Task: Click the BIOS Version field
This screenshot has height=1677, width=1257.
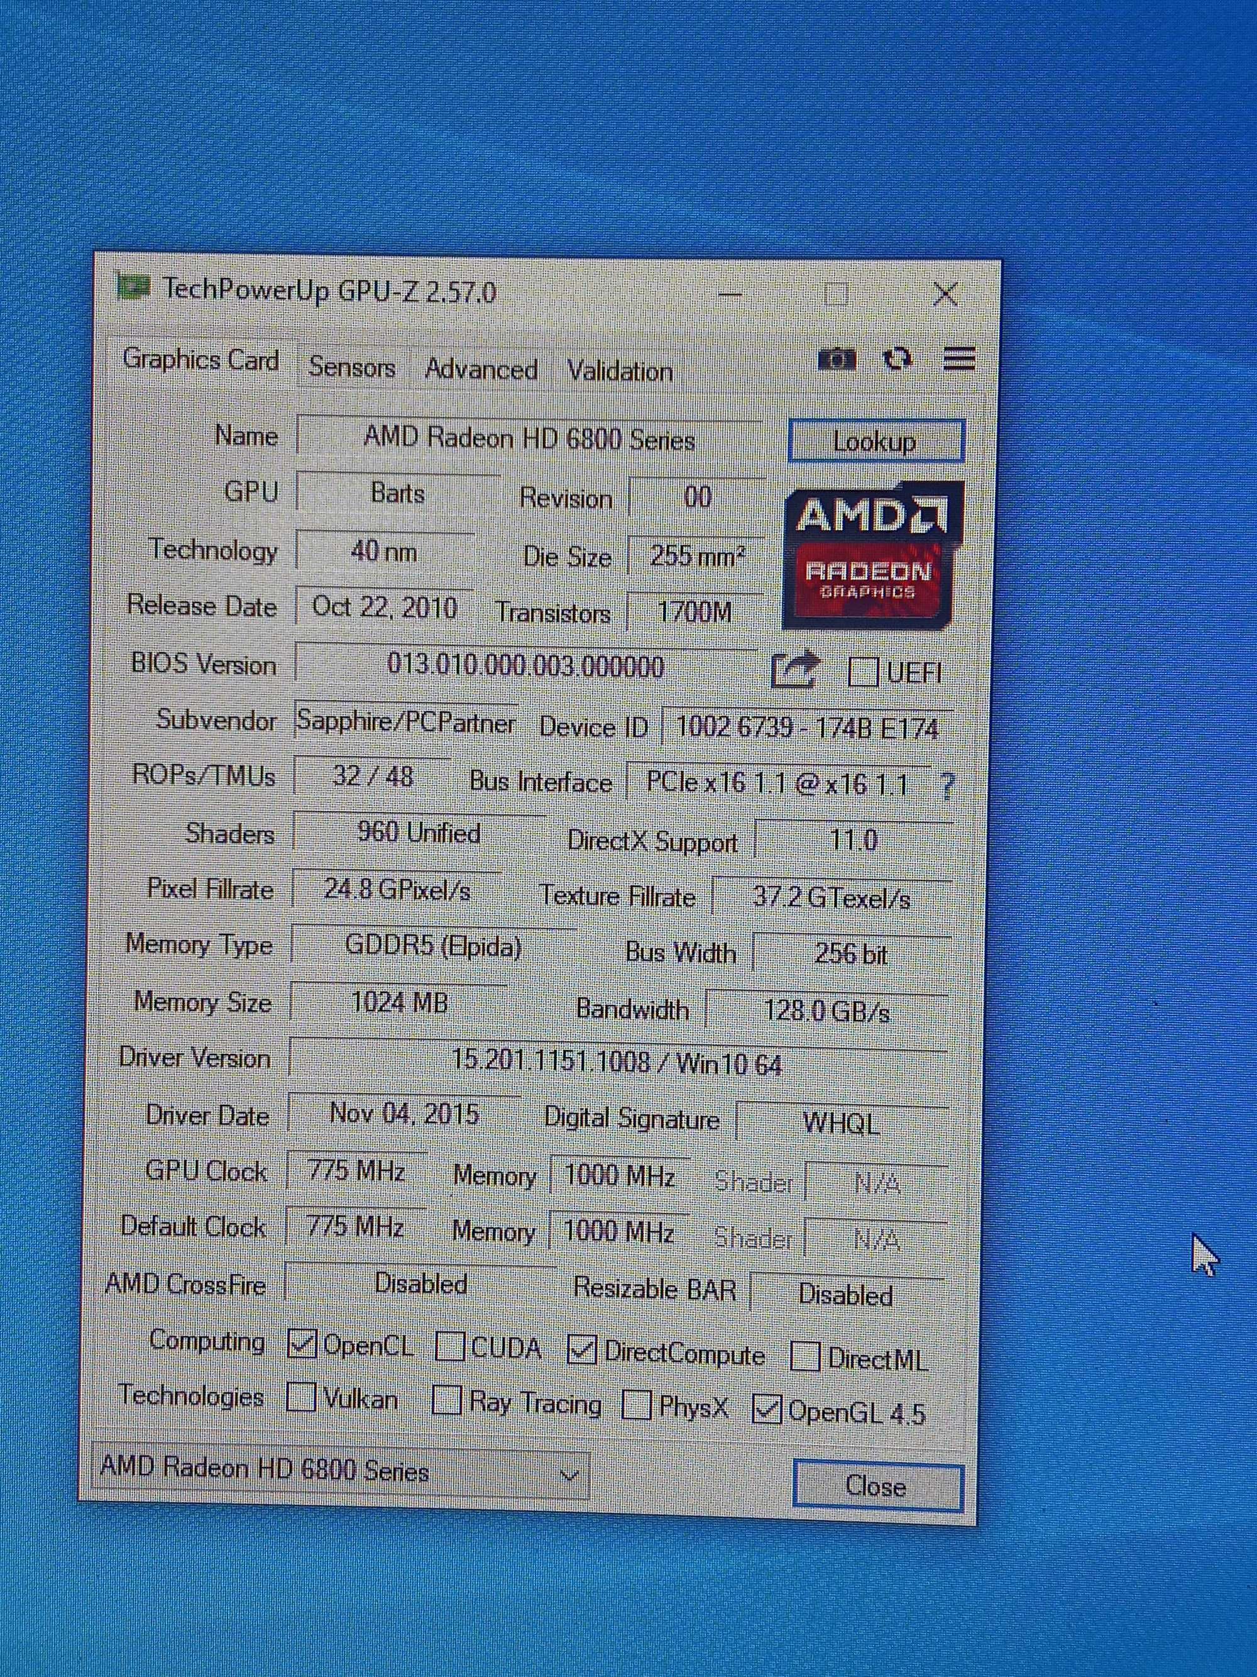Action: click(526, 666)
